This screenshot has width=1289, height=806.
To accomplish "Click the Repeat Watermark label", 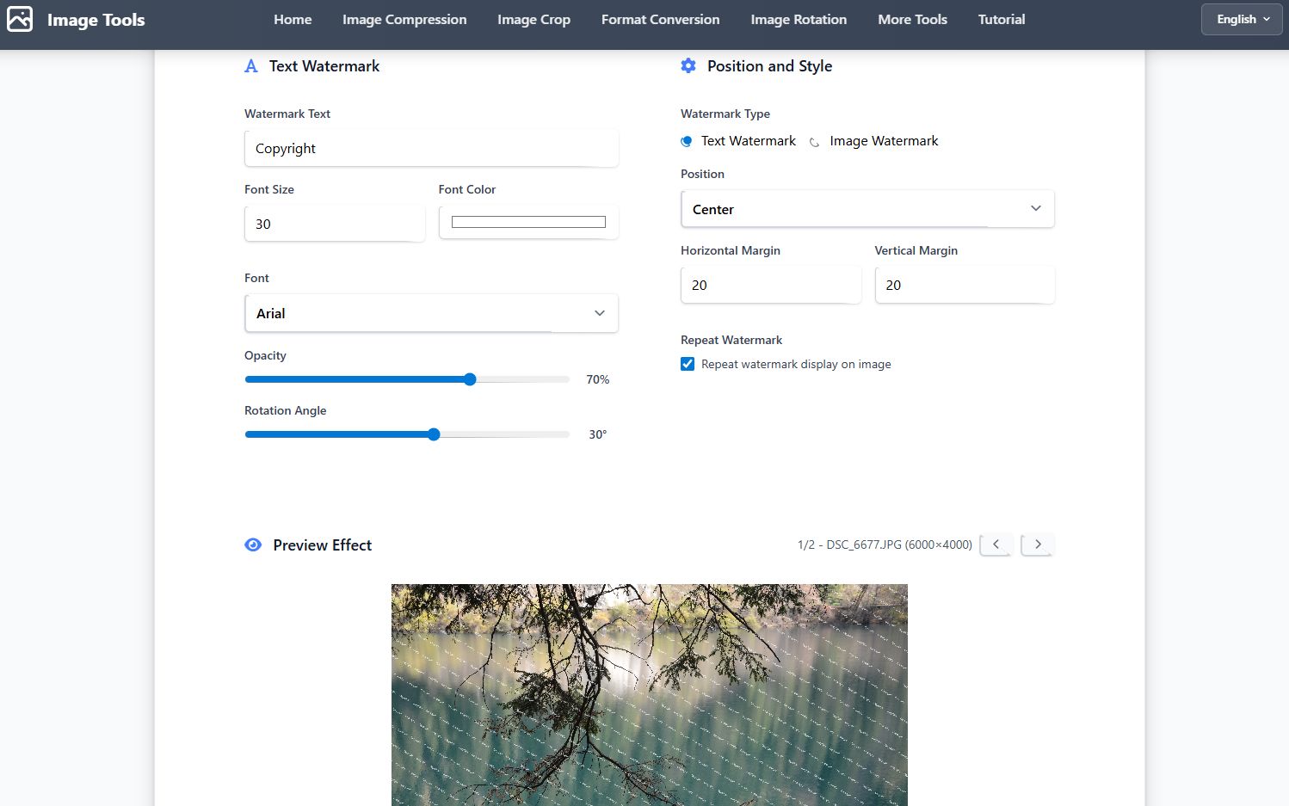I will pos(731,340).
